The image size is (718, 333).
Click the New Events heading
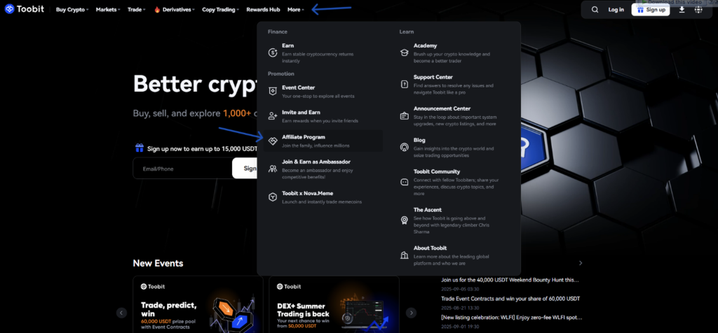coord(158,263)
